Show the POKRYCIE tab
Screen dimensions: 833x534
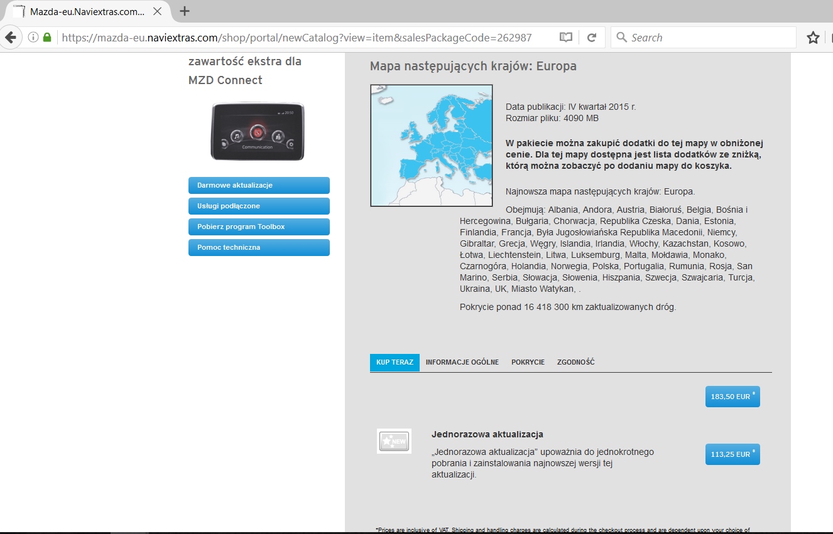point(528,363)
